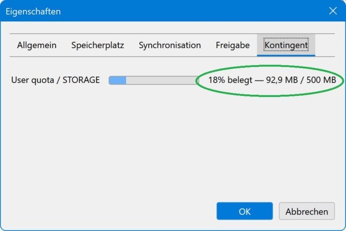Screen dimensions: 346x231
Task: Go to the Freigabe tab
Action: click(x=232, y=45)
